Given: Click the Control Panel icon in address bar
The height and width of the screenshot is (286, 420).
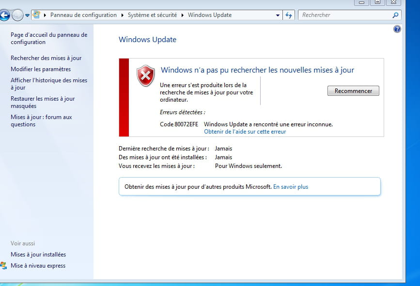Looking at the screenshot, I should point(37,15).
